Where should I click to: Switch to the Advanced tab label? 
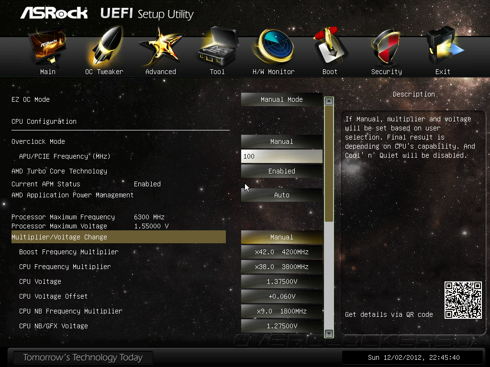161,72
